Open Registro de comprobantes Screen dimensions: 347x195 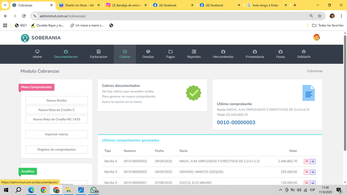56,149
